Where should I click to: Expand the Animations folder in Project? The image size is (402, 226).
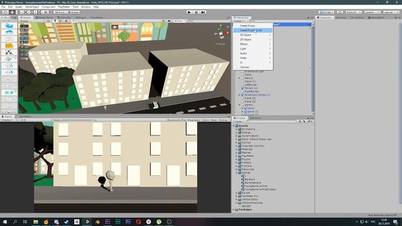(x=236, y=129)
